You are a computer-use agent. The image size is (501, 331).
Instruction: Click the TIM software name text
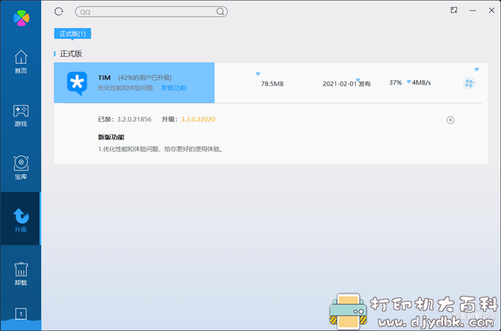click(104, 78)
